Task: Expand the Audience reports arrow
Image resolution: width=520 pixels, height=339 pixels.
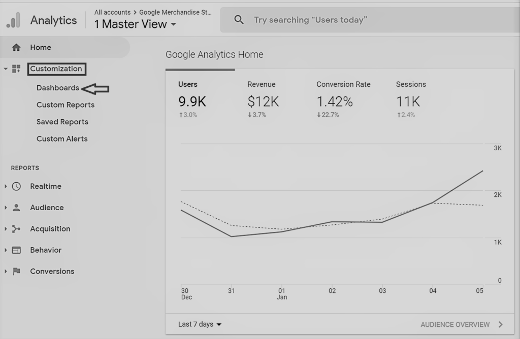Action: pyautogui.click(x=6, y=208)
